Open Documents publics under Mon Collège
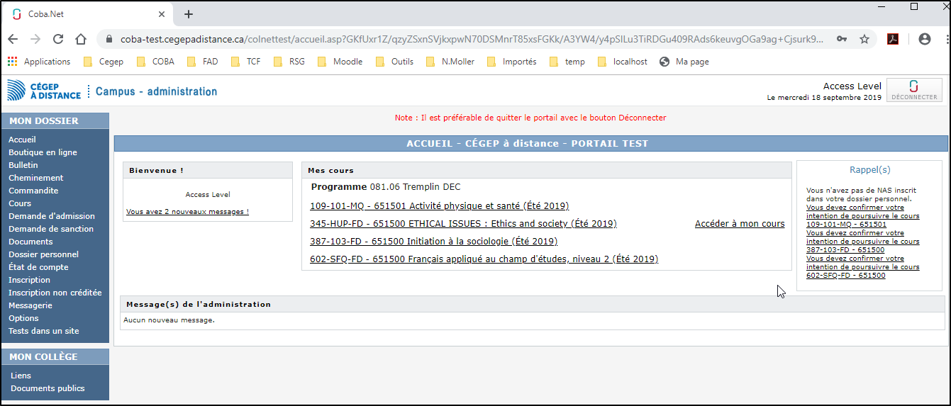 click(x=48, y=388)
